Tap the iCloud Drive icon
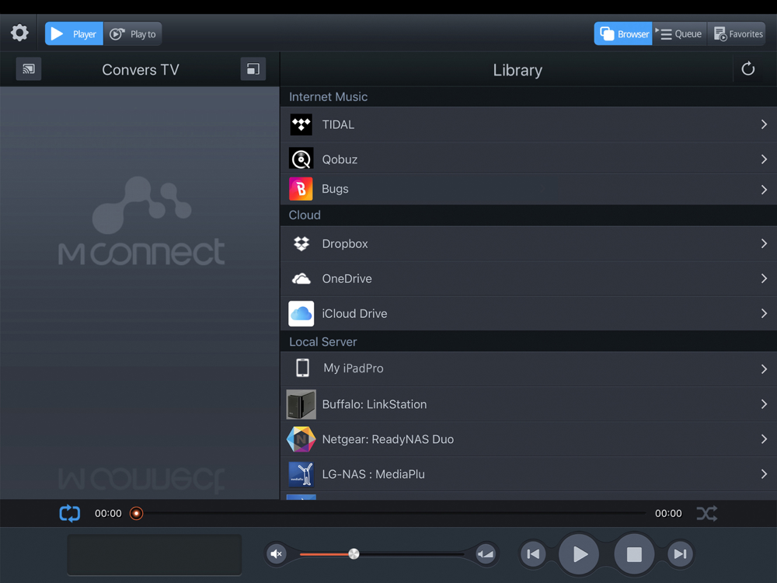 (301, 313)
